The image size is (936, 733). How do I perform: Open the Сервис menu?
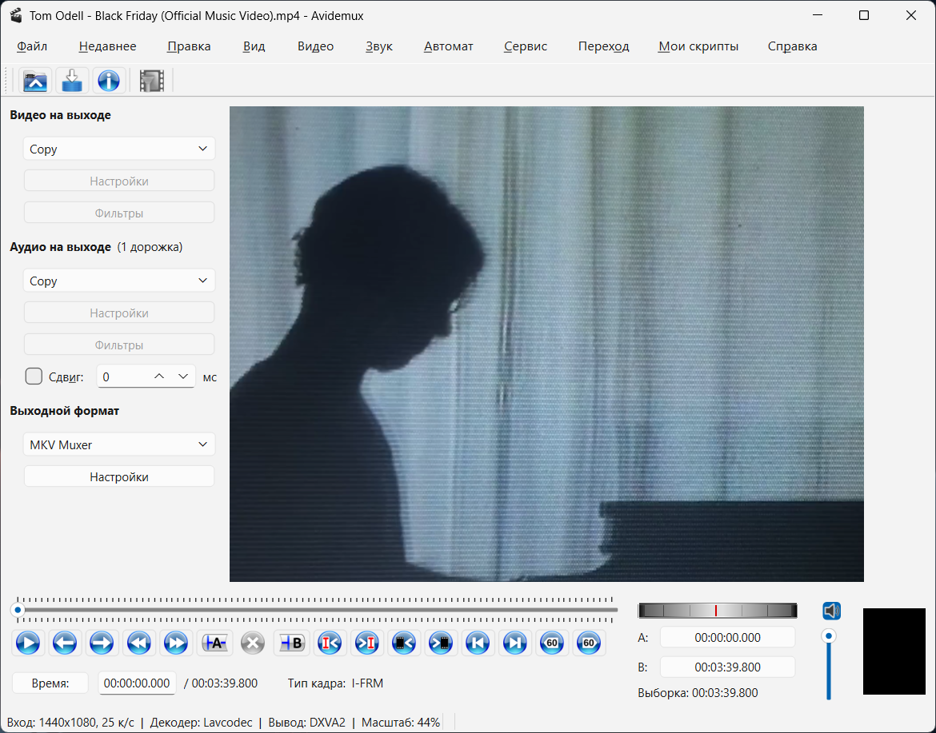(x=526, y=46)
